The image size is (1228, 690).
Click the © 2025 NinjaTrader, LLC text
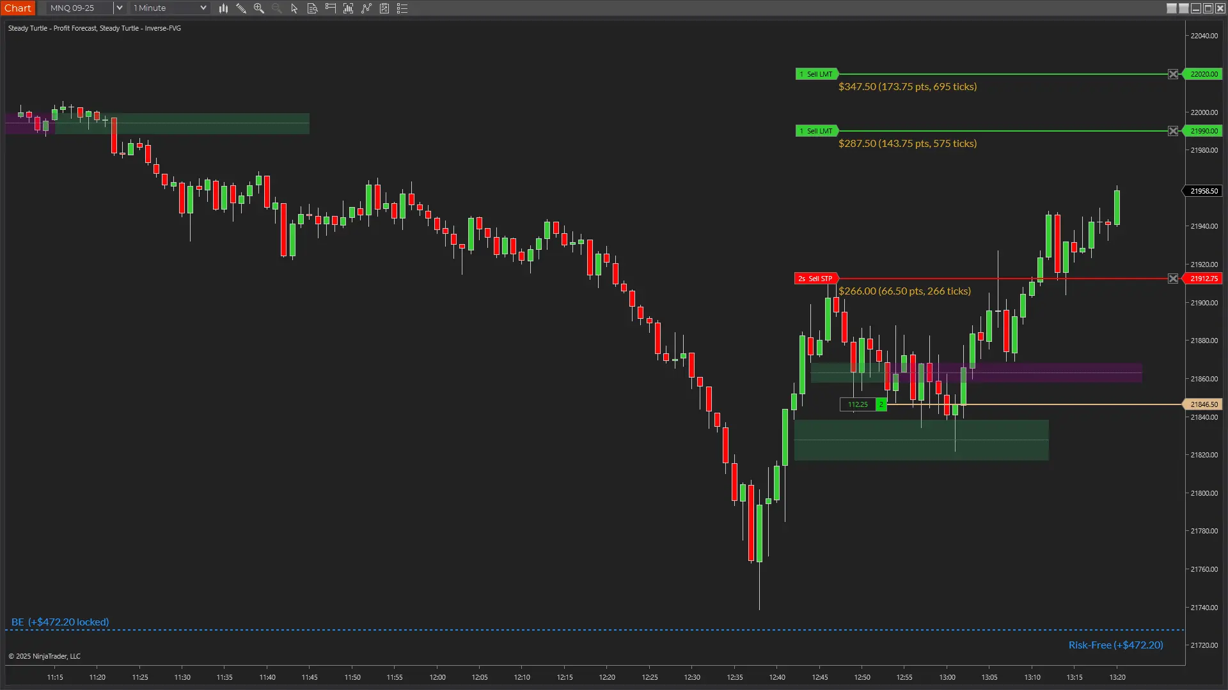(44, 656)
